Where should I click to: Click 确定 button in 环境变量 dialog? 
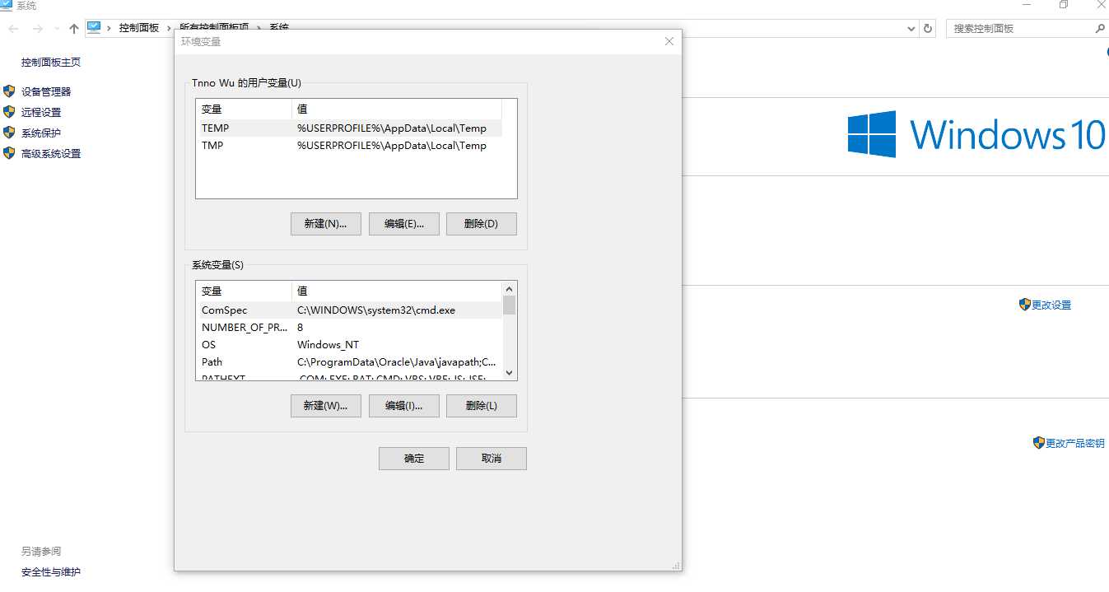pyautogui.click(x=414, y=459)
